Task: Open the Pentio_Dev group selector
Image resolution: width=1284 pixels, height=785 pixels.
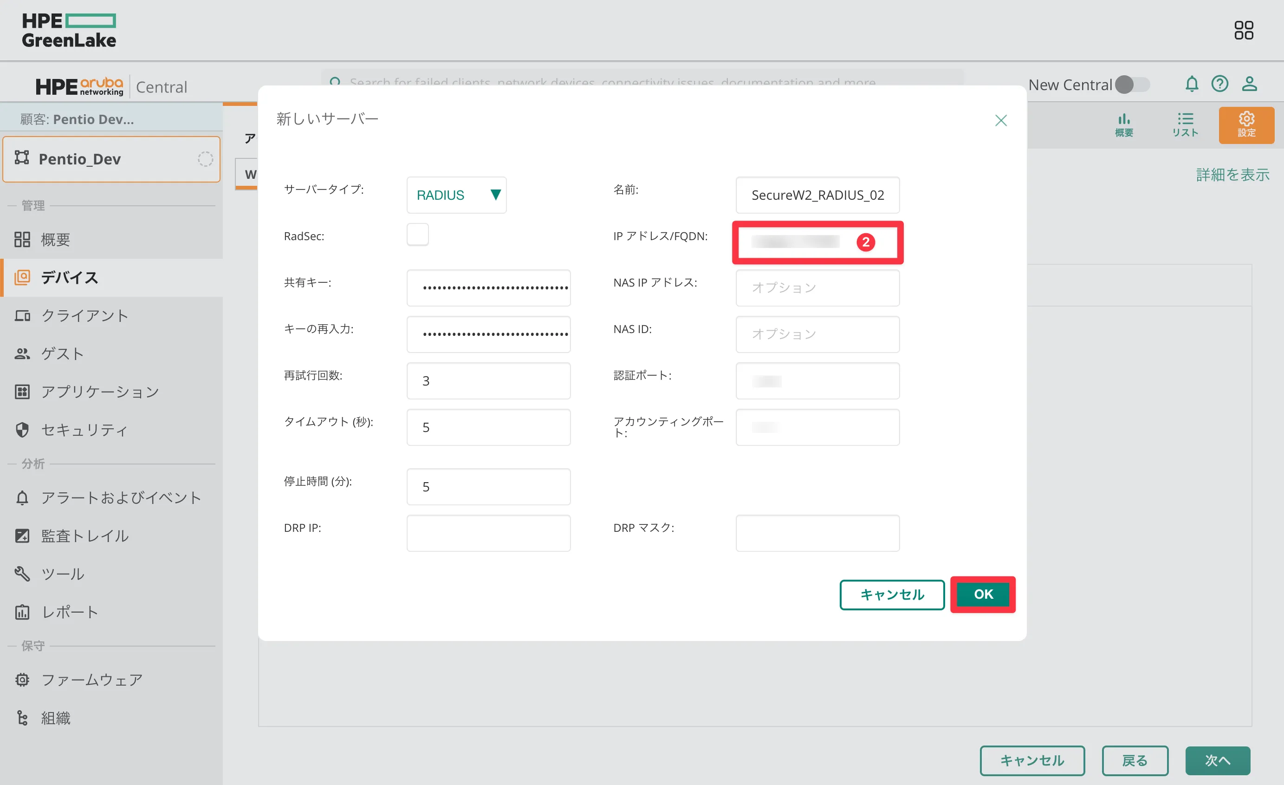Action: click(x=111, y=159)
